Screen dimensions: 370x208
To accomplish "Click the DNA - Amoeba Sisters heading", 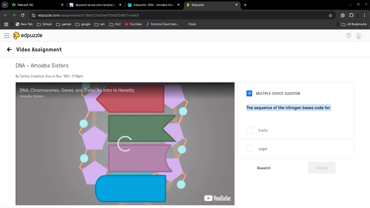I will click(42, 66).
